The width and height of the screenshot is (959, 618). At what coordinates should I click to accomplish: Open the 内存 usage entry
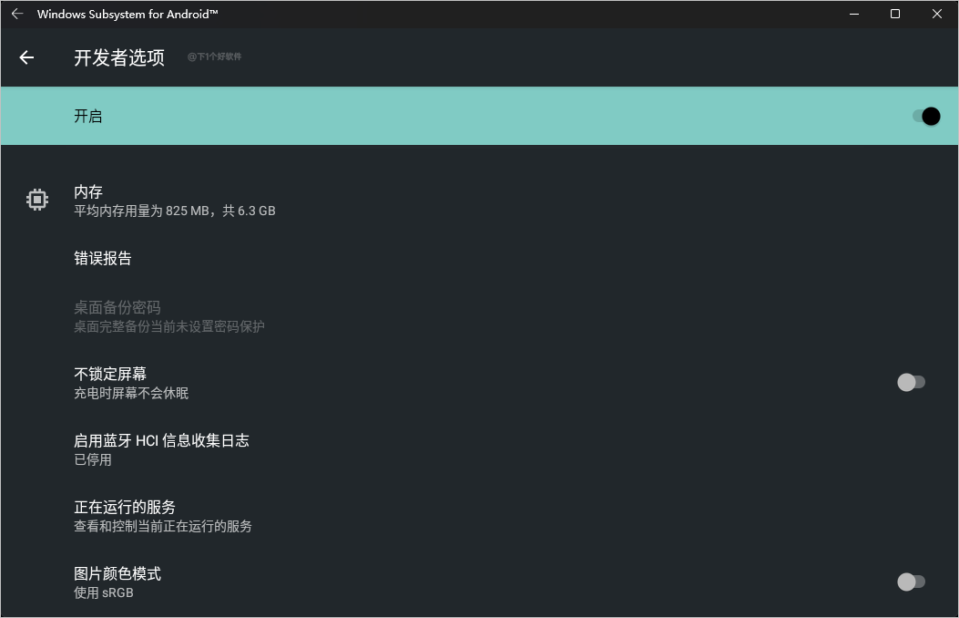point(88,191)
